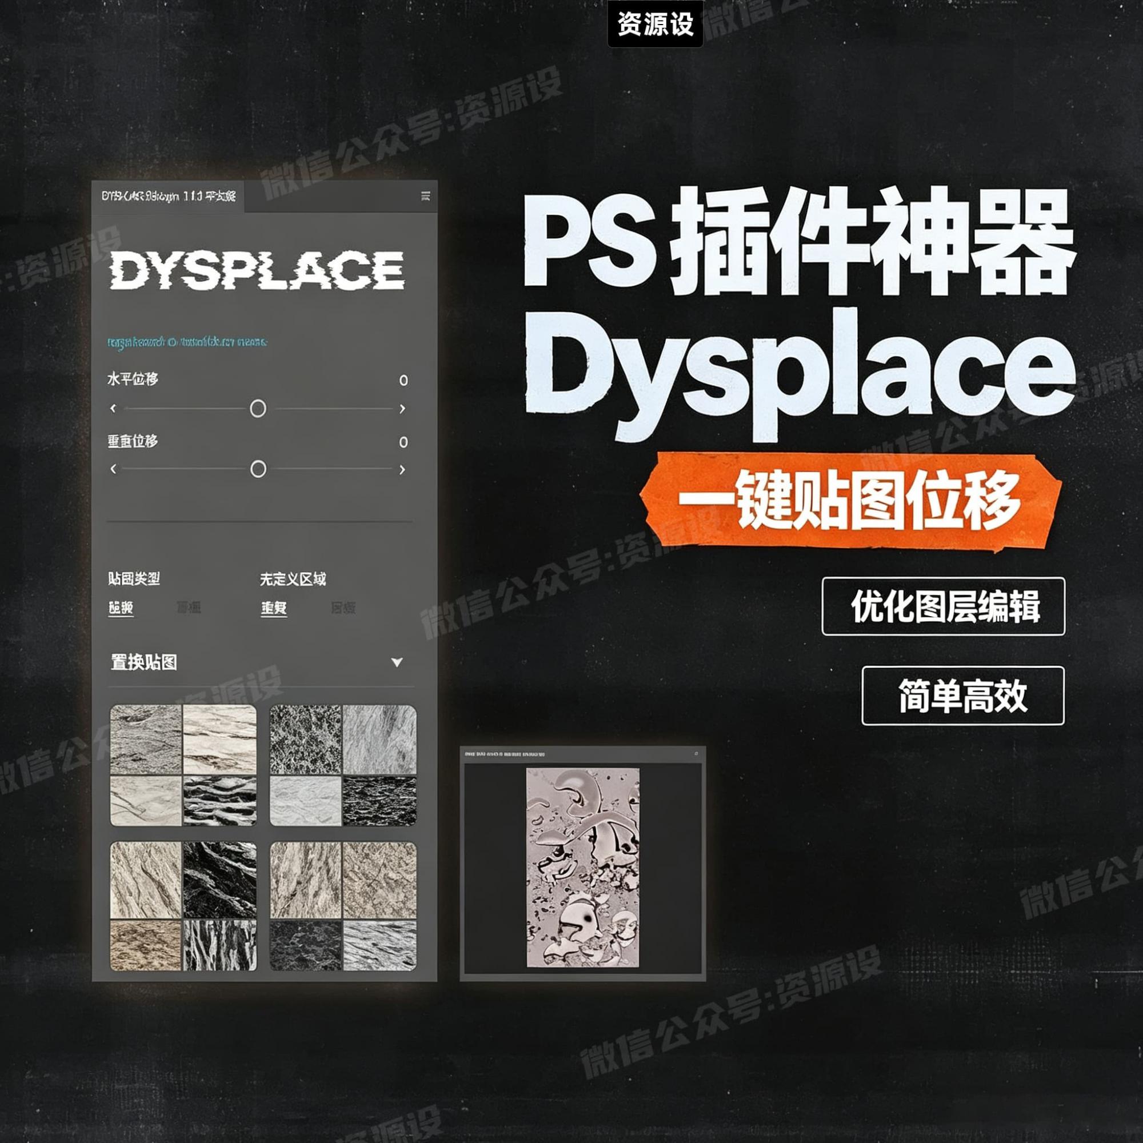Click the 简单高效 outlined button
Image resolution: width=1143 pixels, height=1143 pixels.
point(963,696)
